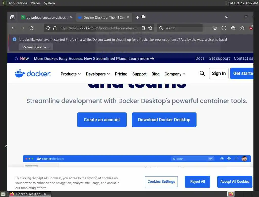Expand the Products menu
This screenshot has height=197, width=259.
coord(71,74)
